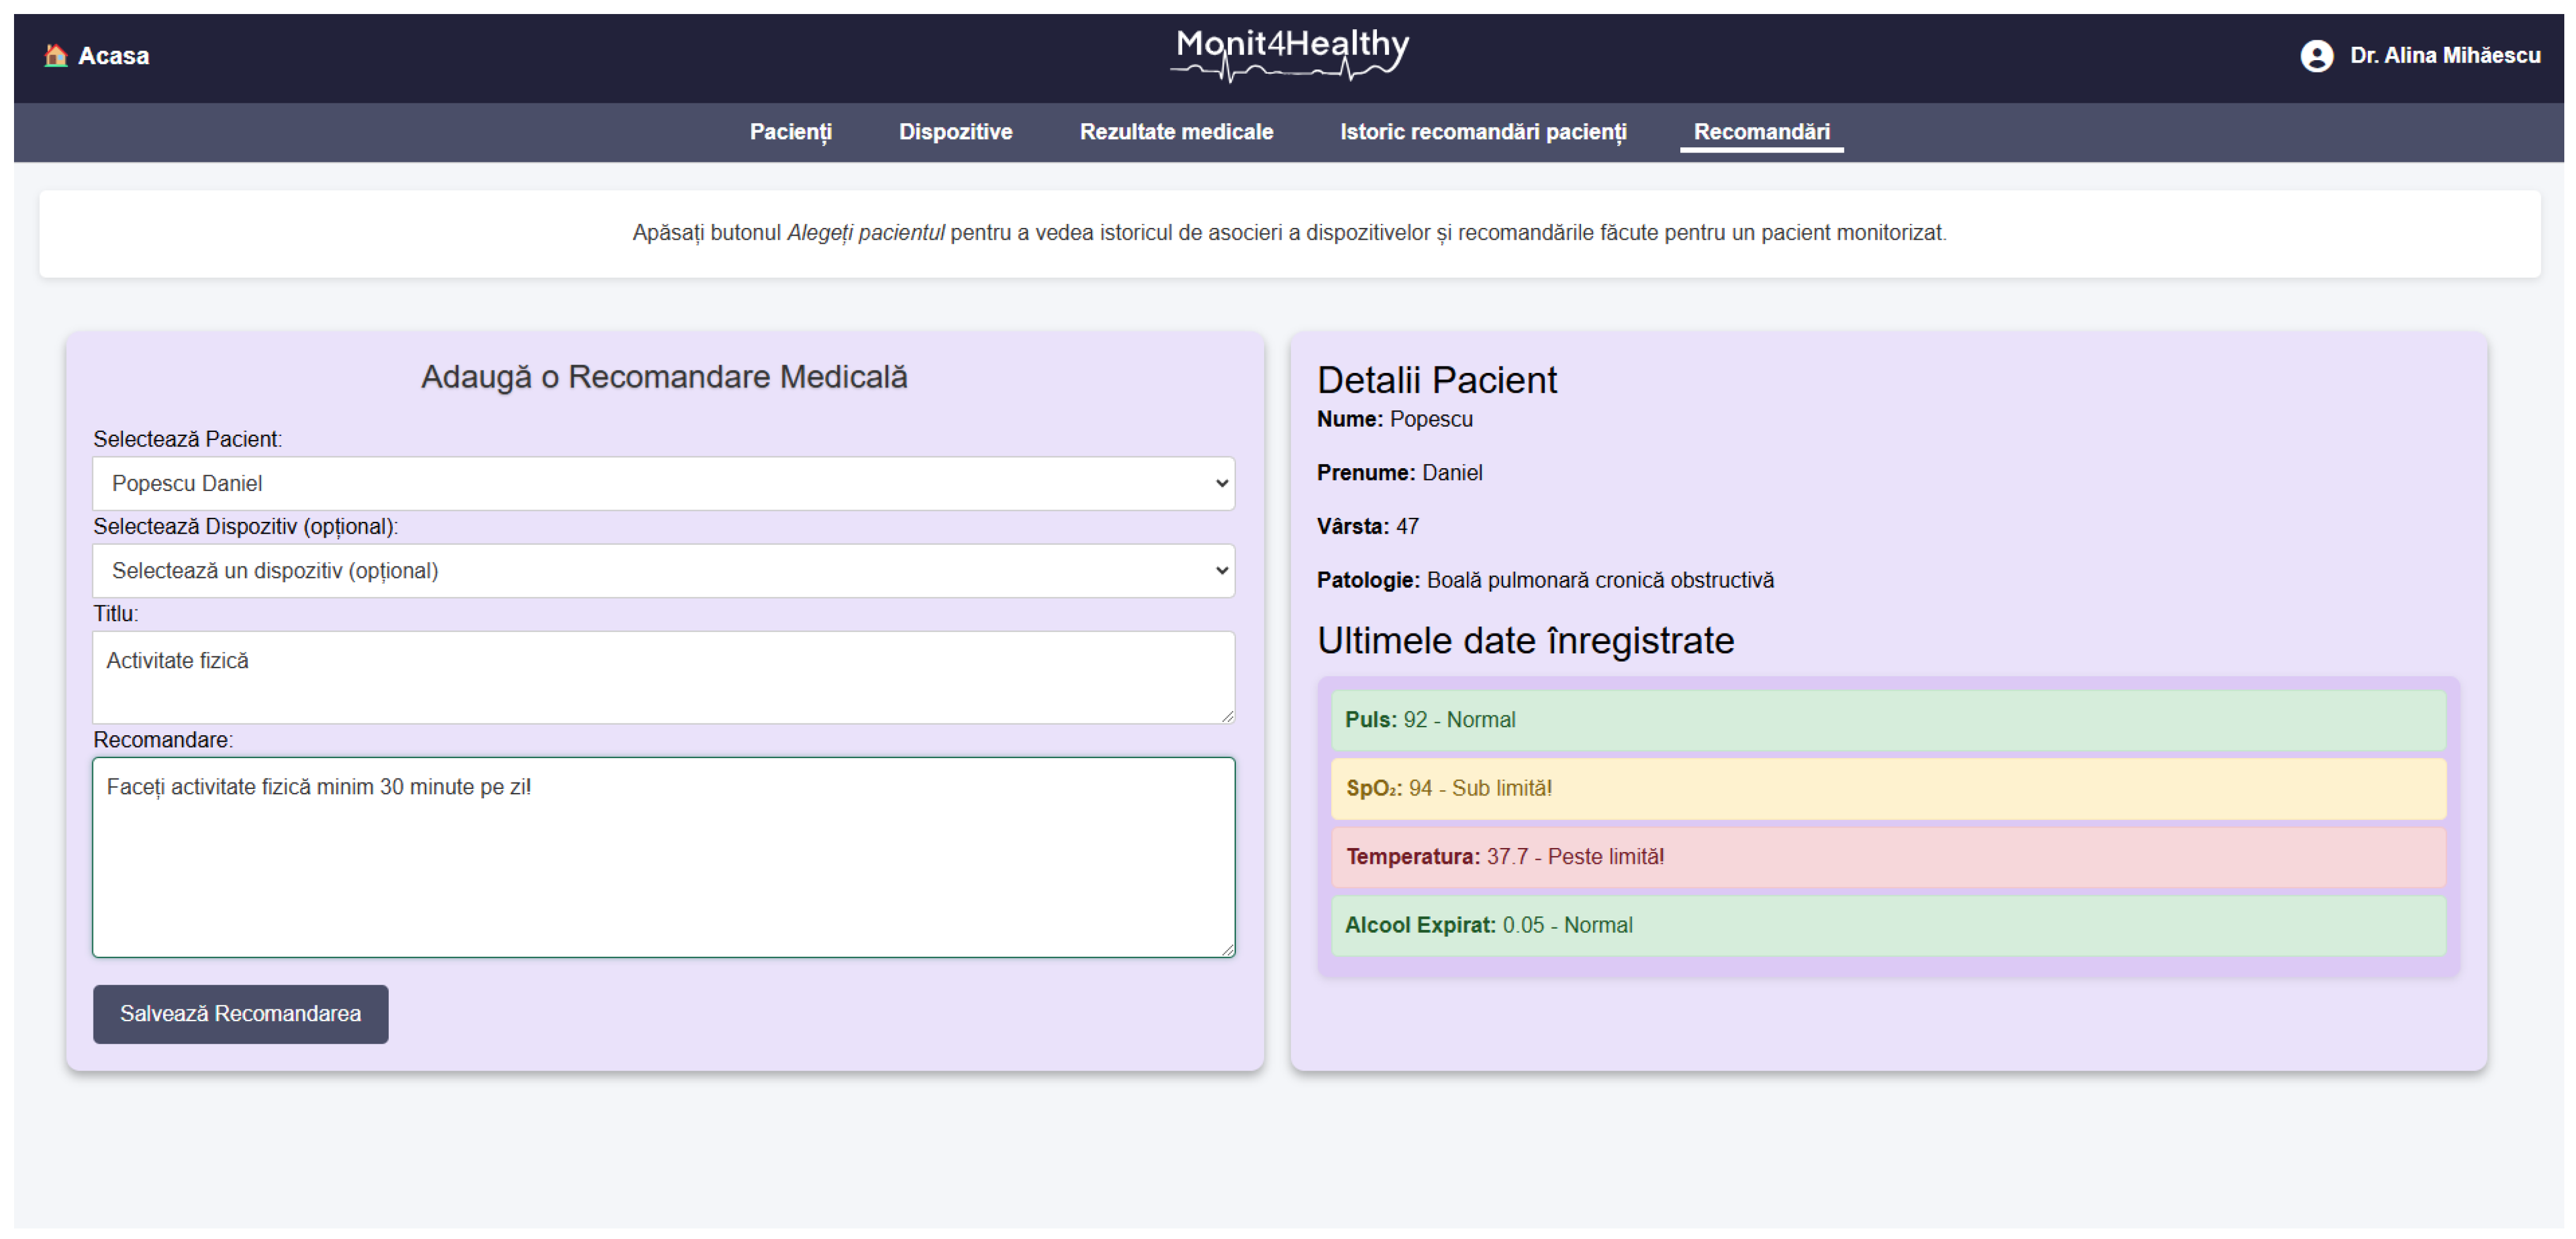Open the Selectează Pacient dropdown

662,483
